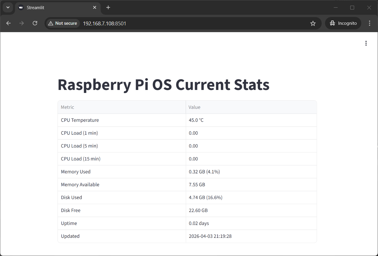378x256 pixels.
Task: Click the Updated timestamp cell
Action: click(210, 236)
